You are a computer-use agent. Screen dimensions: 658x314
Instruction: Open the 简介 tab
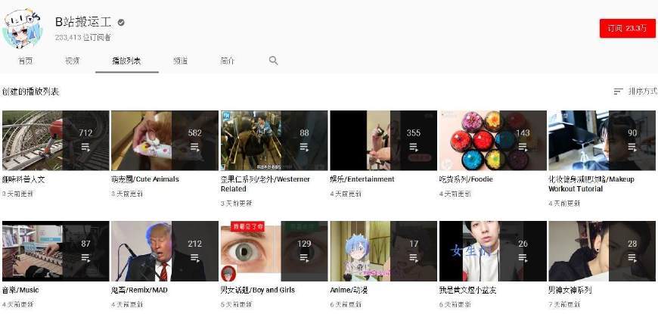coord(227,61)
